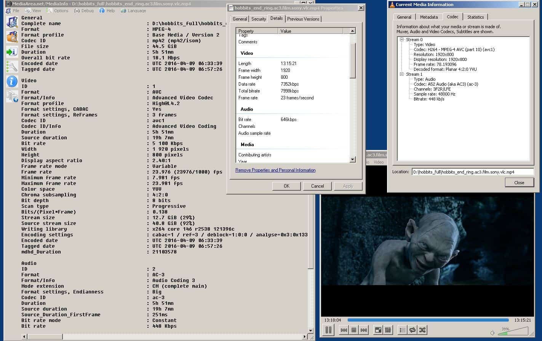This screenshot has height=341, width=542.
Task: Click the Export icon with green arrow
Action: [x=12, y=52]
